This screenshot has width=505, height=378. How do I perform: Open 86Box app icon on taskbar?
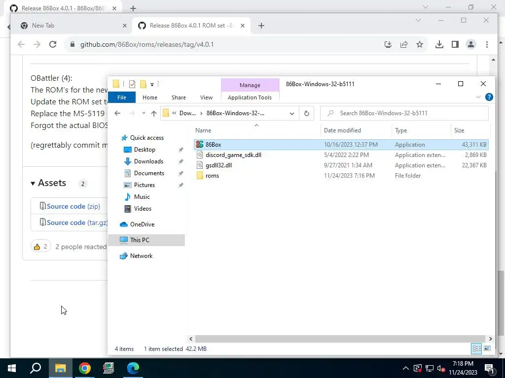pos(108,368)
